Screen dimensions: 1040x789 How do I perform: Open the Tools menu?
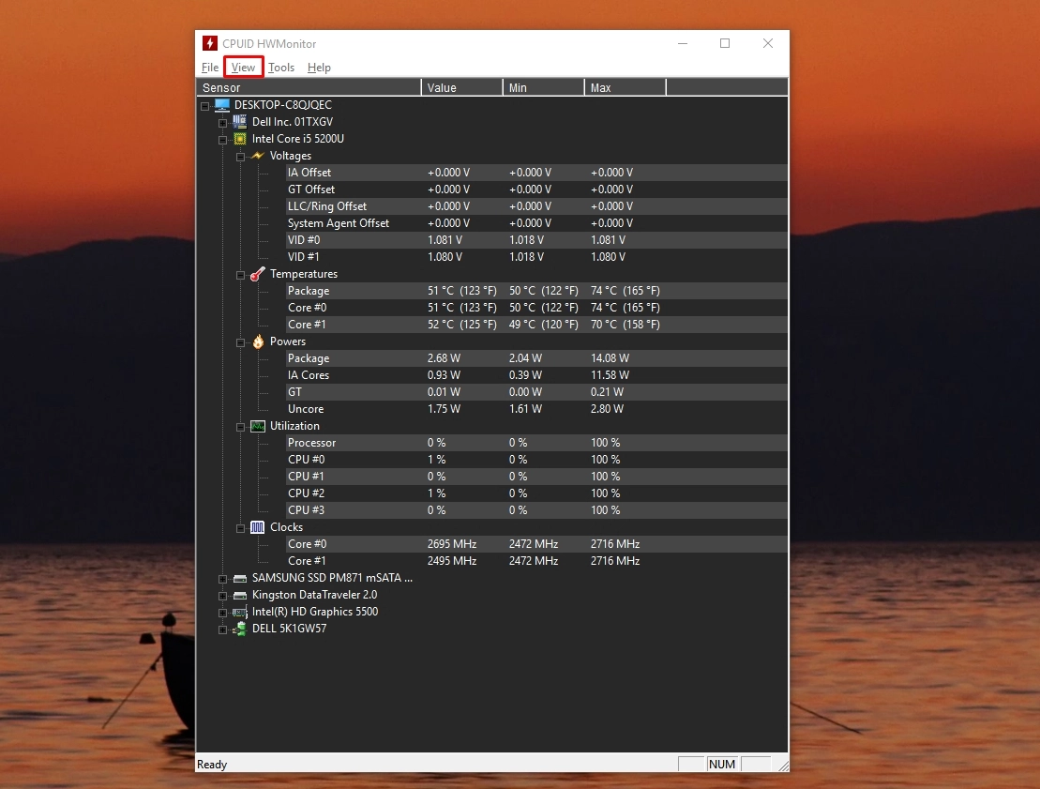[x=281, y=67]
